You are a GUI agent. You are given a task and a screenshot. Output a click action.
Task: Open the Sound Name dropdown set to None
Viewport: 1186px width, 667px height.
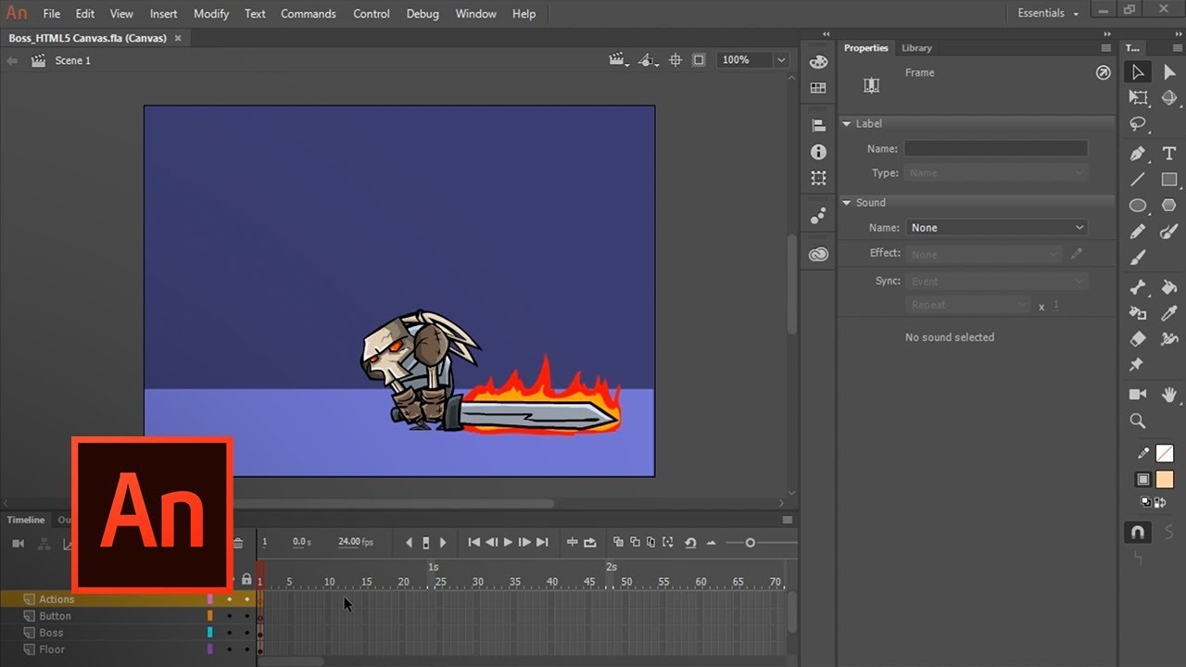tap(996, 227)
